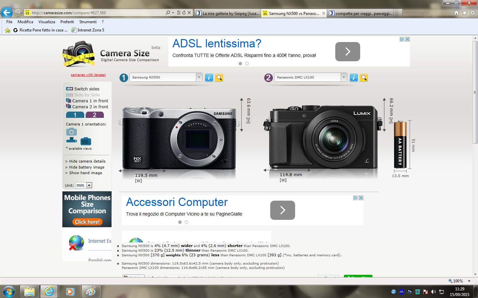Open the Samsung NX500 camera dropdown

click(199, 77)
